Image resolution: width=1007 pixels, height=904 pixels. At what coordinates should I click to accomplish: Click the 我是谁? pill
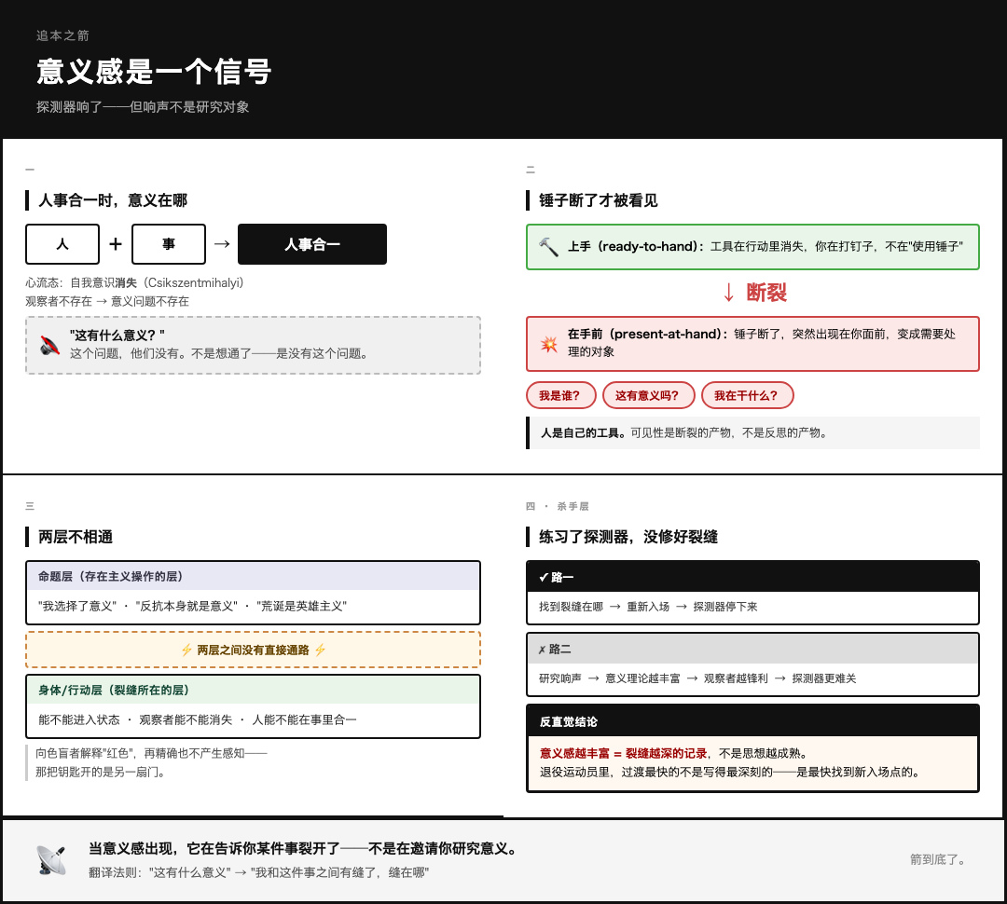(x=560, y=395)
